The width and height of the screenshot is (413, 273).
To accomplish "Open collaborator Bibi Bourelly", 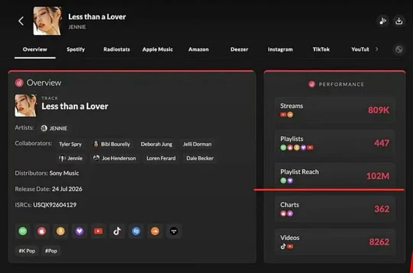I will click(x=112, y=144).
